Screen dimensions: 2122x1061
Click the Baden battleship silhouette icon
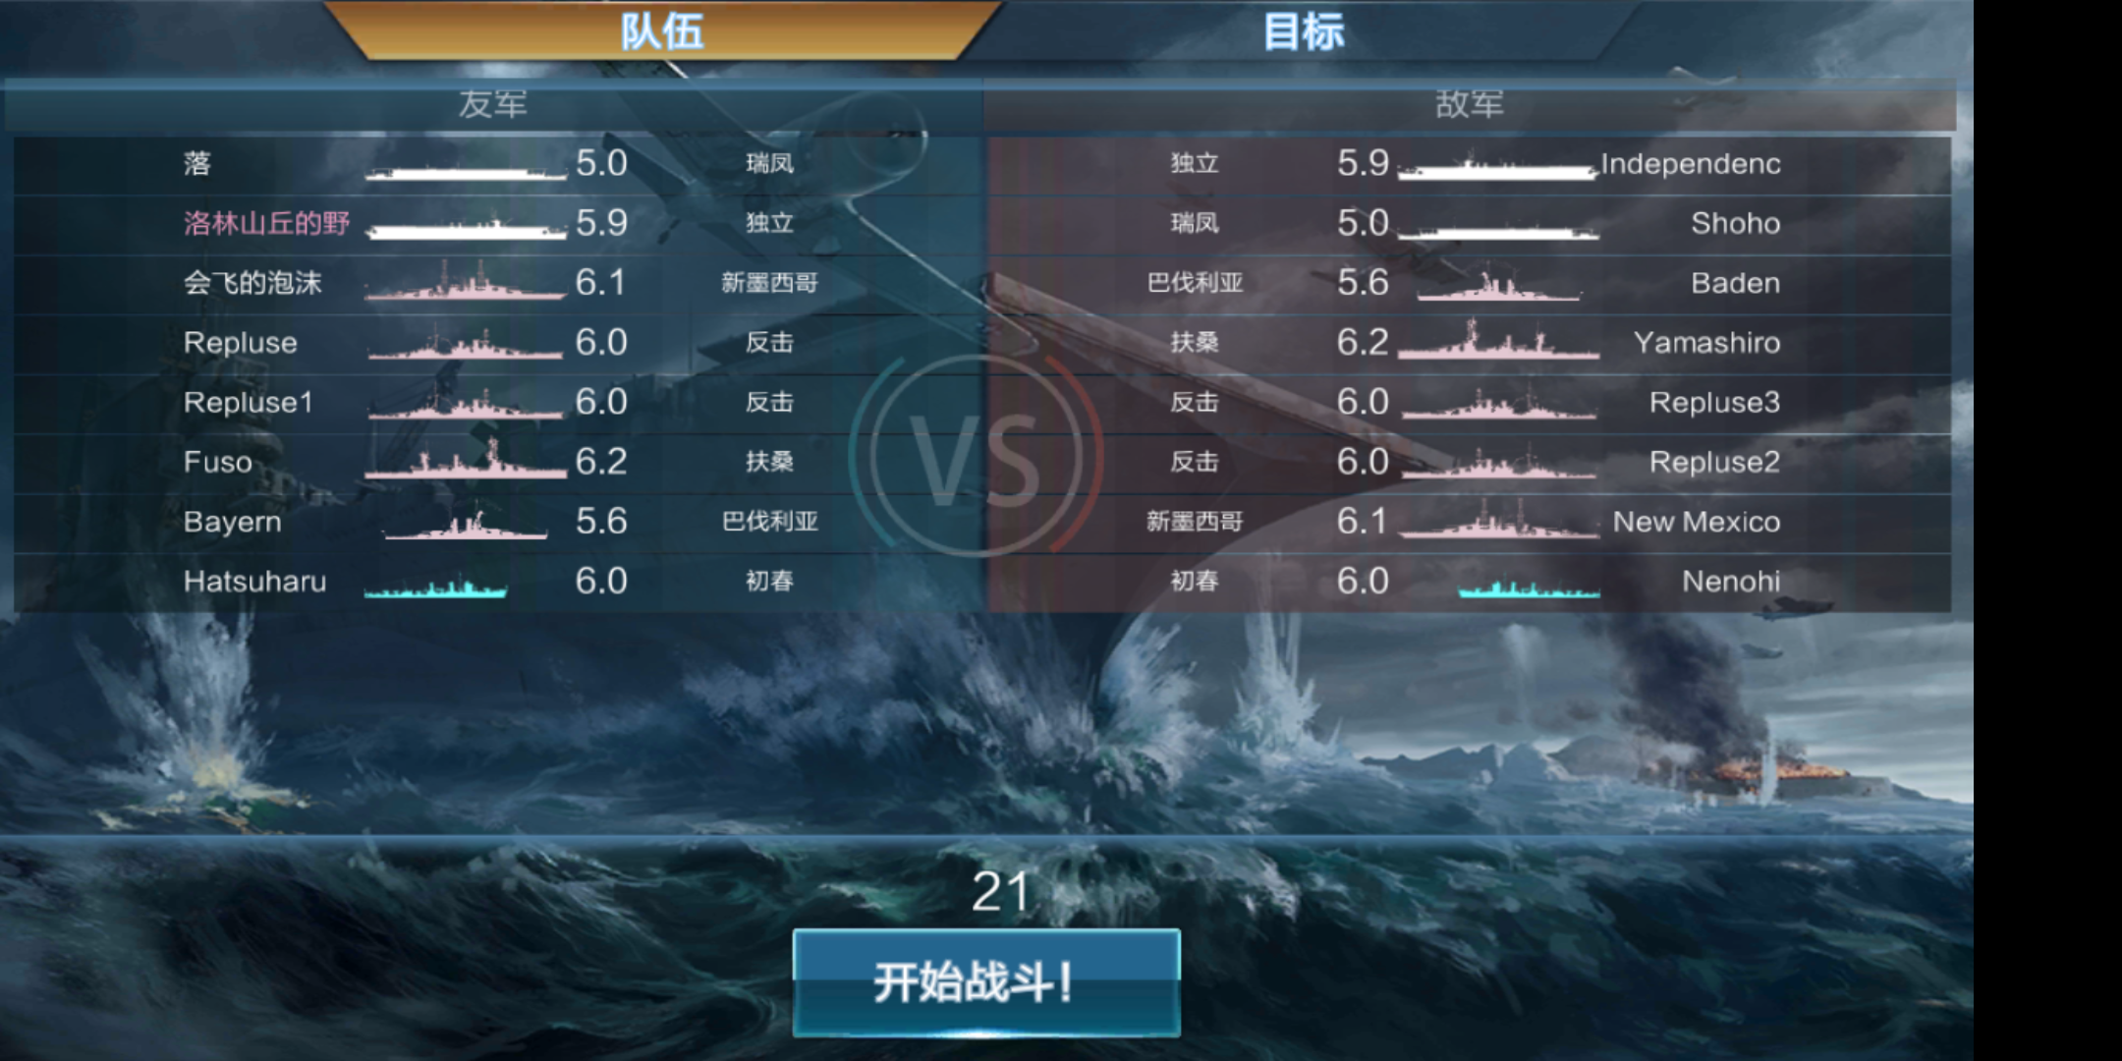point(1499,284)
